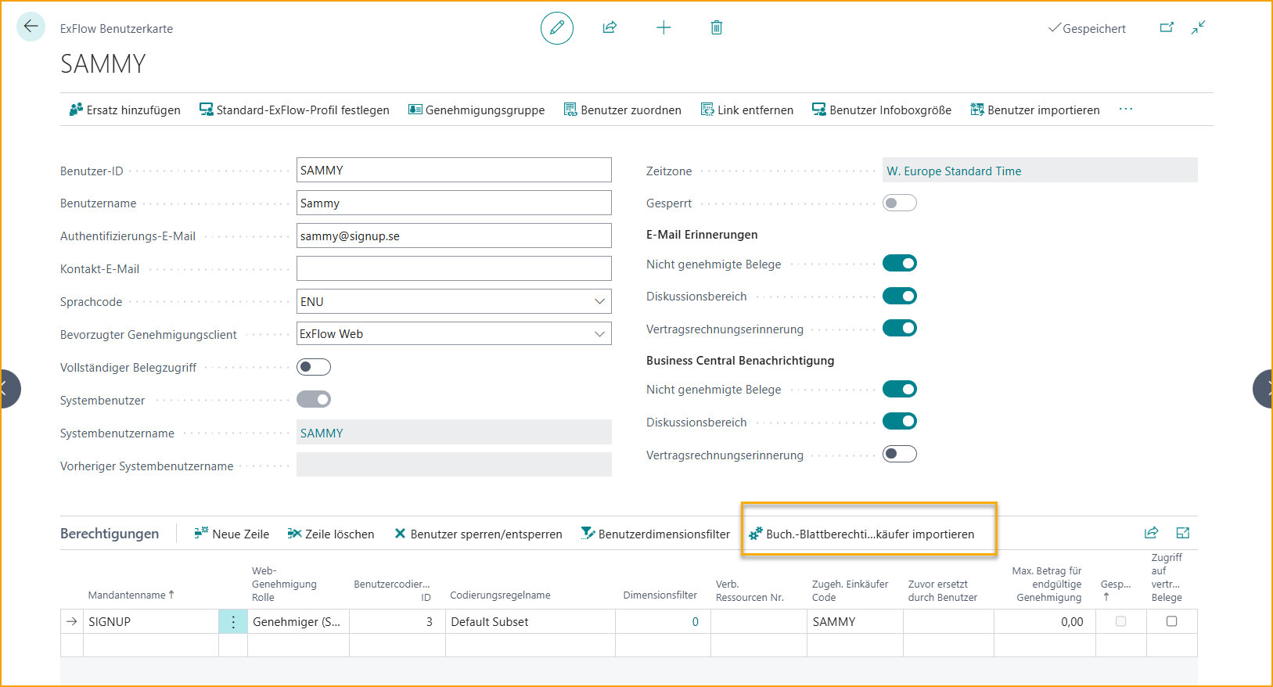Image resolution: width=1273 pixels, height=687 pixels.
Task: Expand the Berechtigungen section icon
Action: (1182, 533)
